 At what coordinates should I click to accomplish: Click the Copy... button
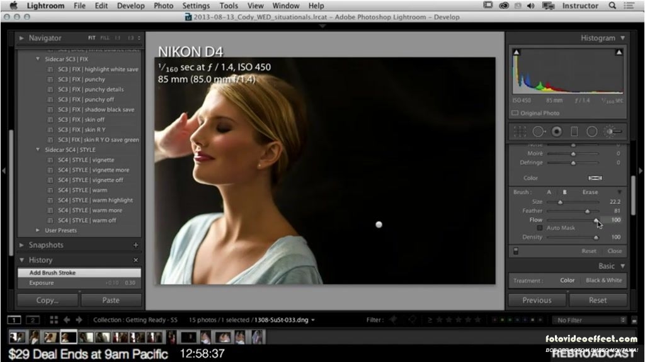(47, 300)
